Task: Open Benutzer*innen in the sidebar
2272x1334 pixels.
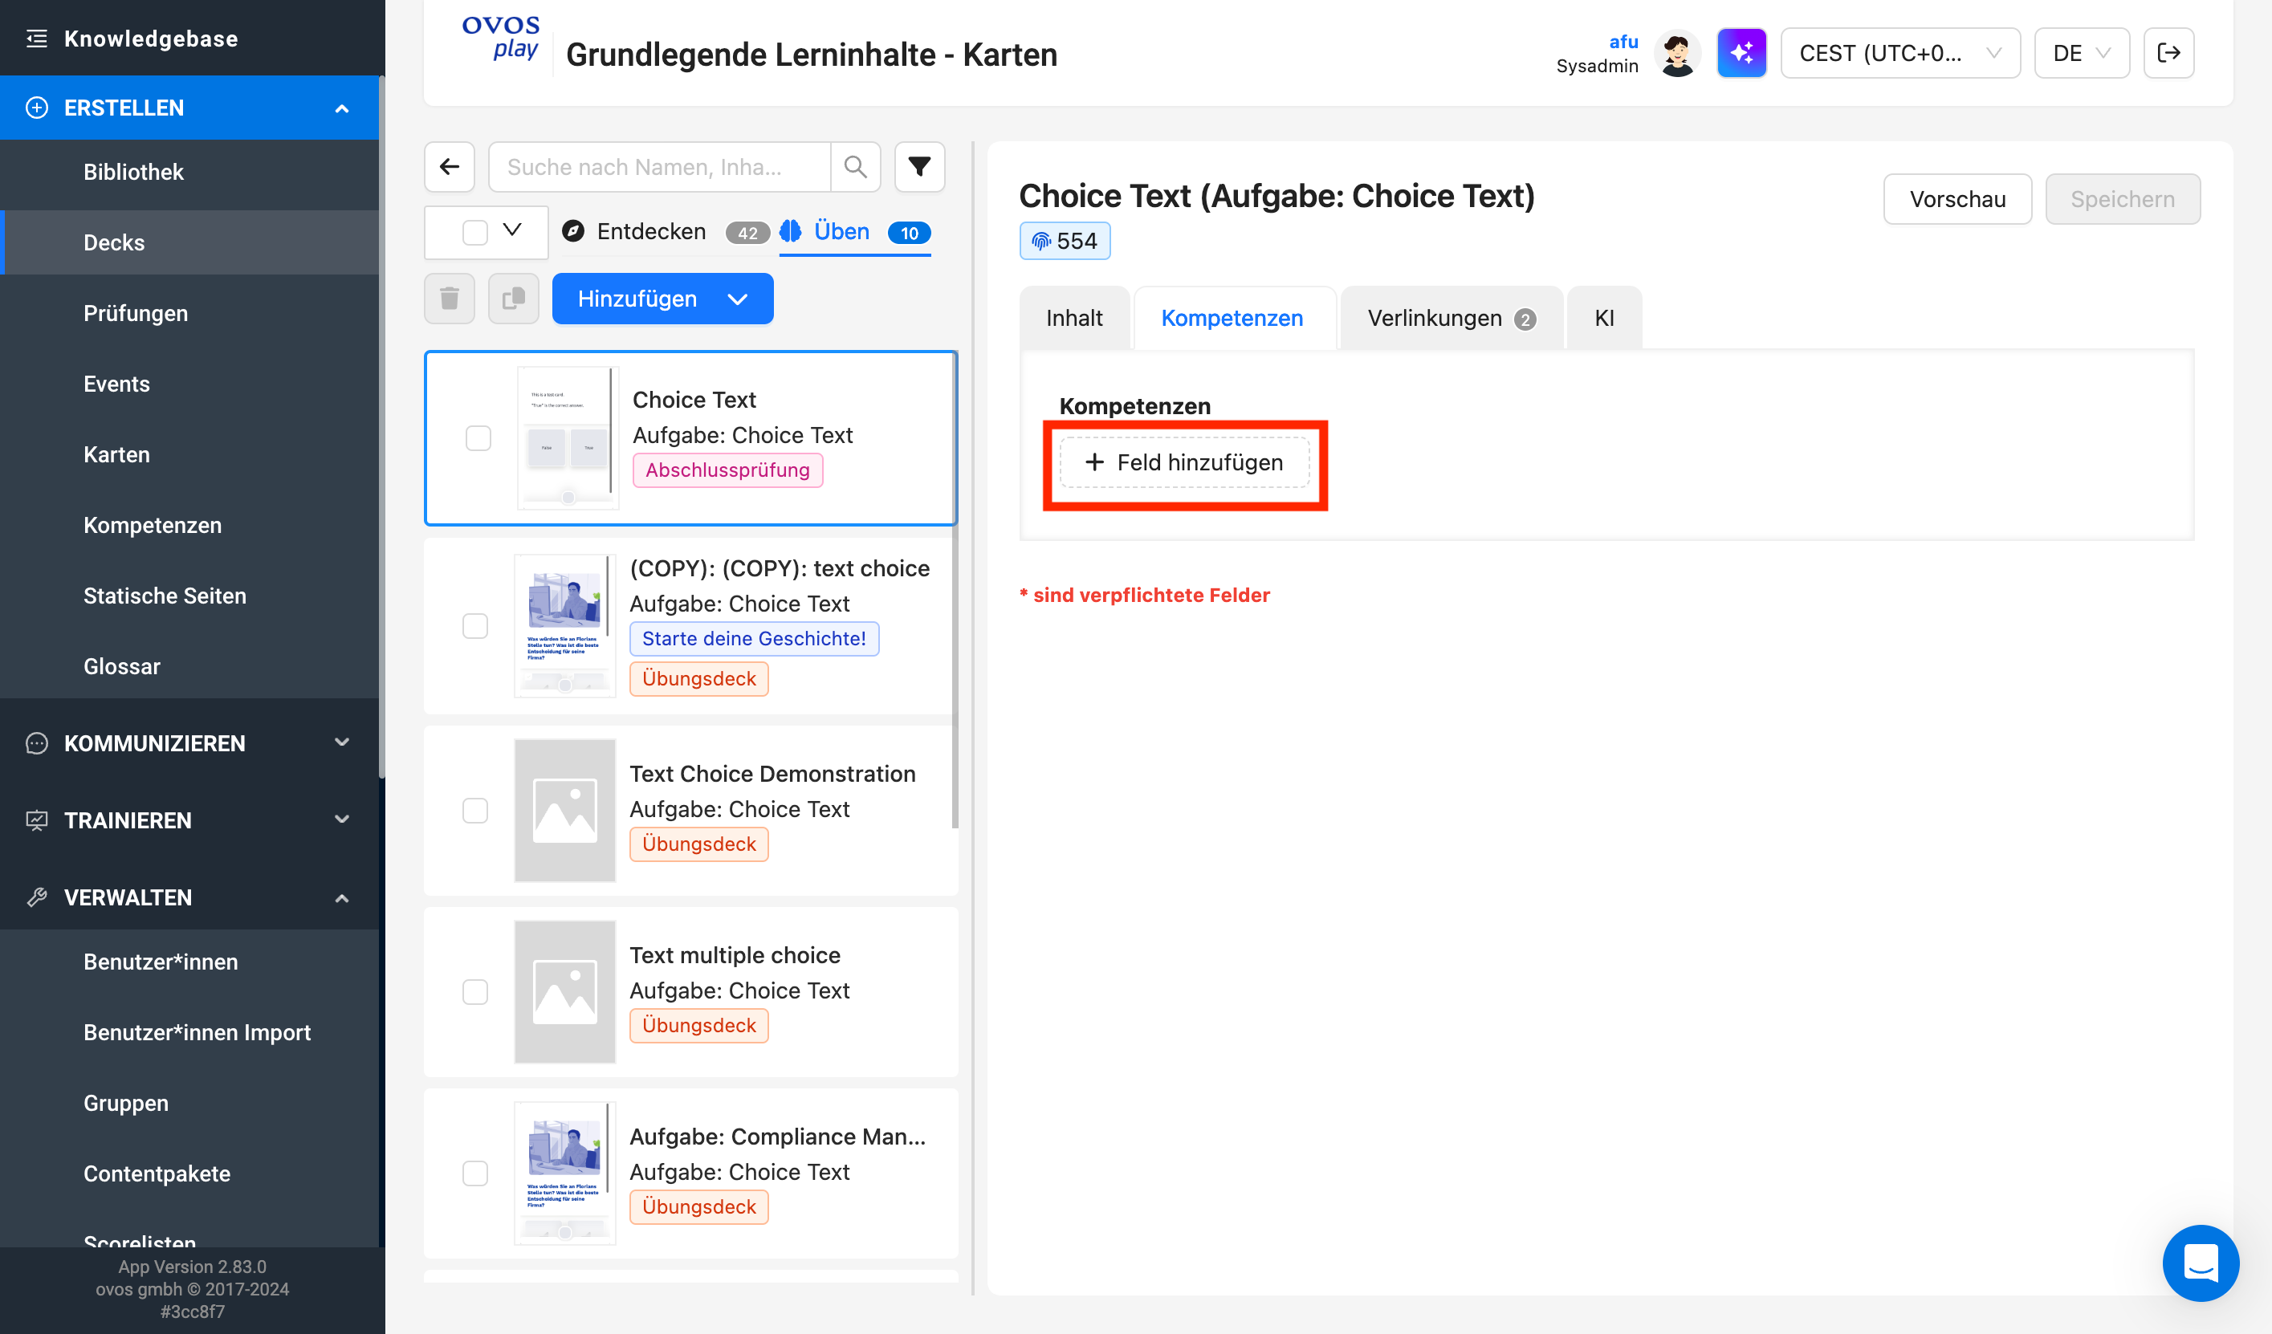Action: tap(189, 962)
